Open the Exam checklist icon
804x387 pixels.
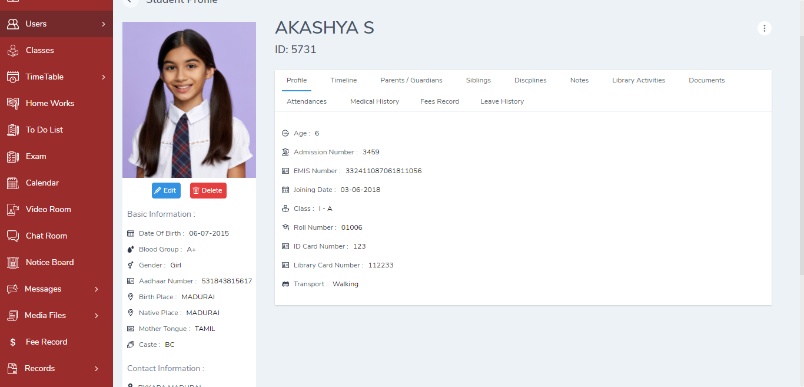13,157
